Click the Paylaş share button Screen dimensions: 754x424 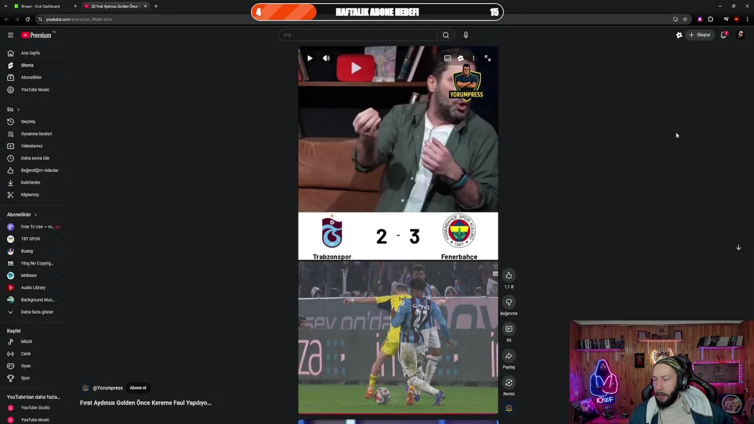[509, 356]
